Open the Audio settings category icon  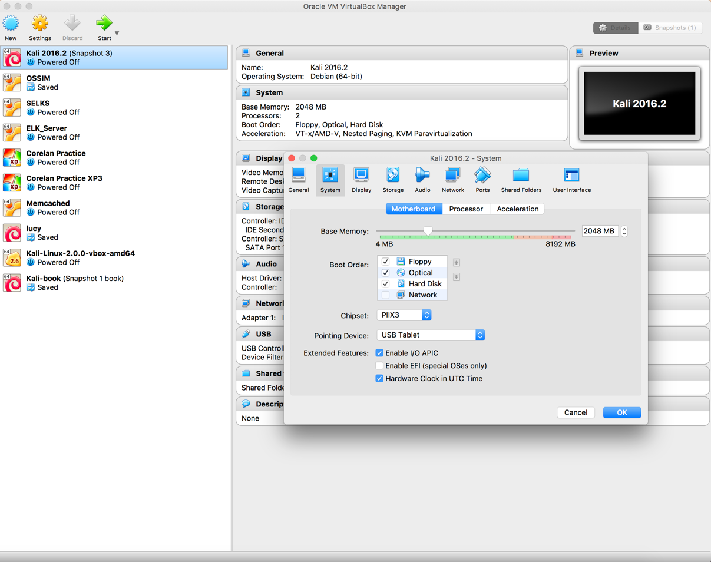[422, 180]
